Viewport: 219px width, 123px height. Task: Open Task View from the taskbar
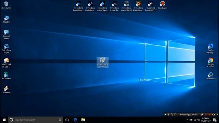[67, 120]
